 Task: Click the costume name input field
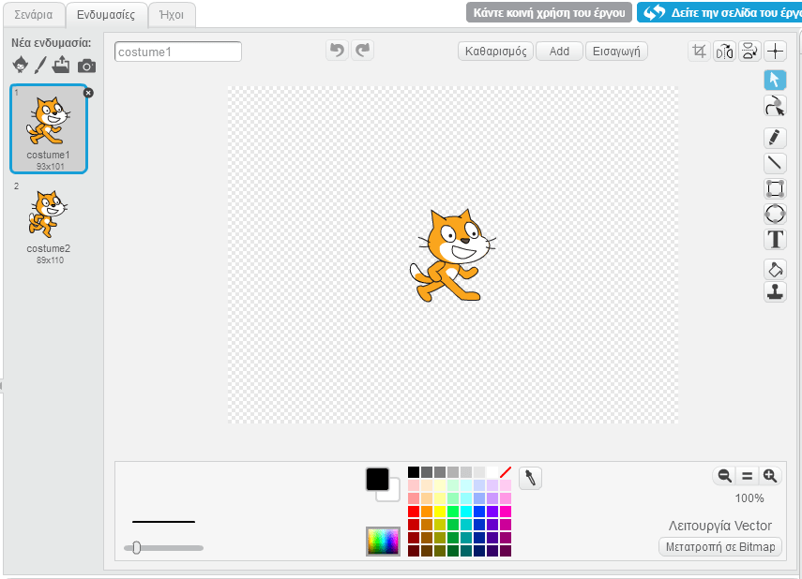[x=178, y=52]
